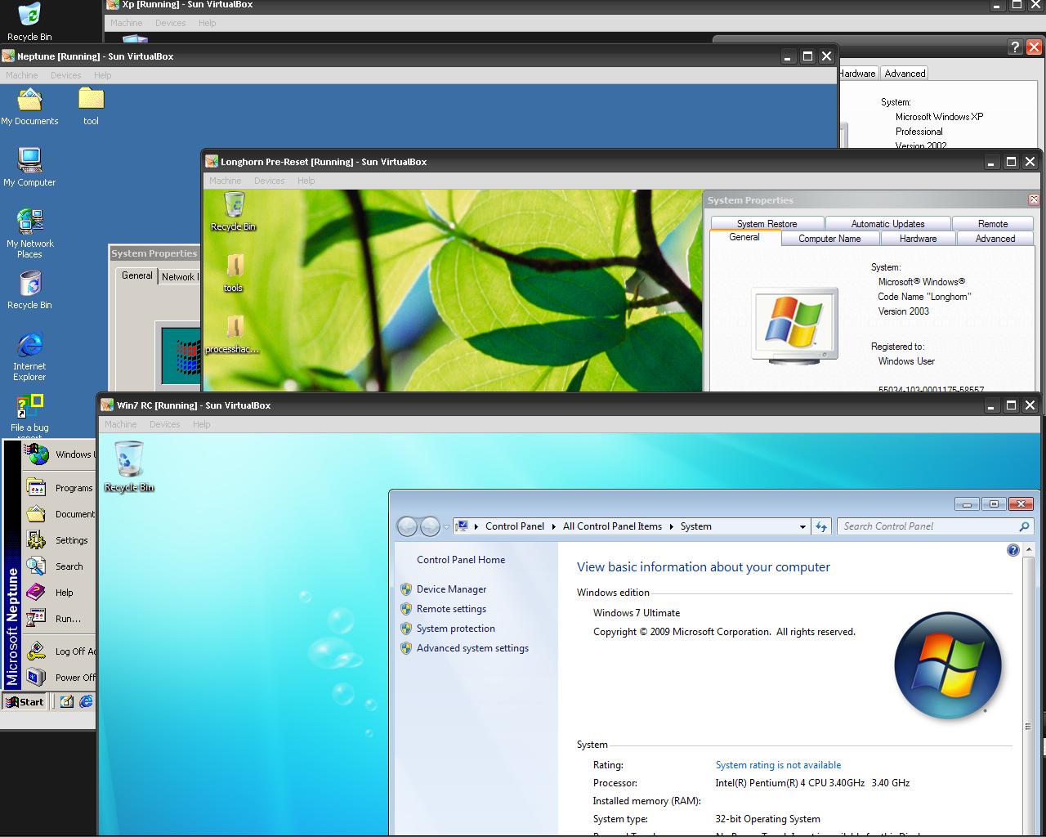
Task: Open Search in Neptune Start menu
Action: click(x=60, y=566)
